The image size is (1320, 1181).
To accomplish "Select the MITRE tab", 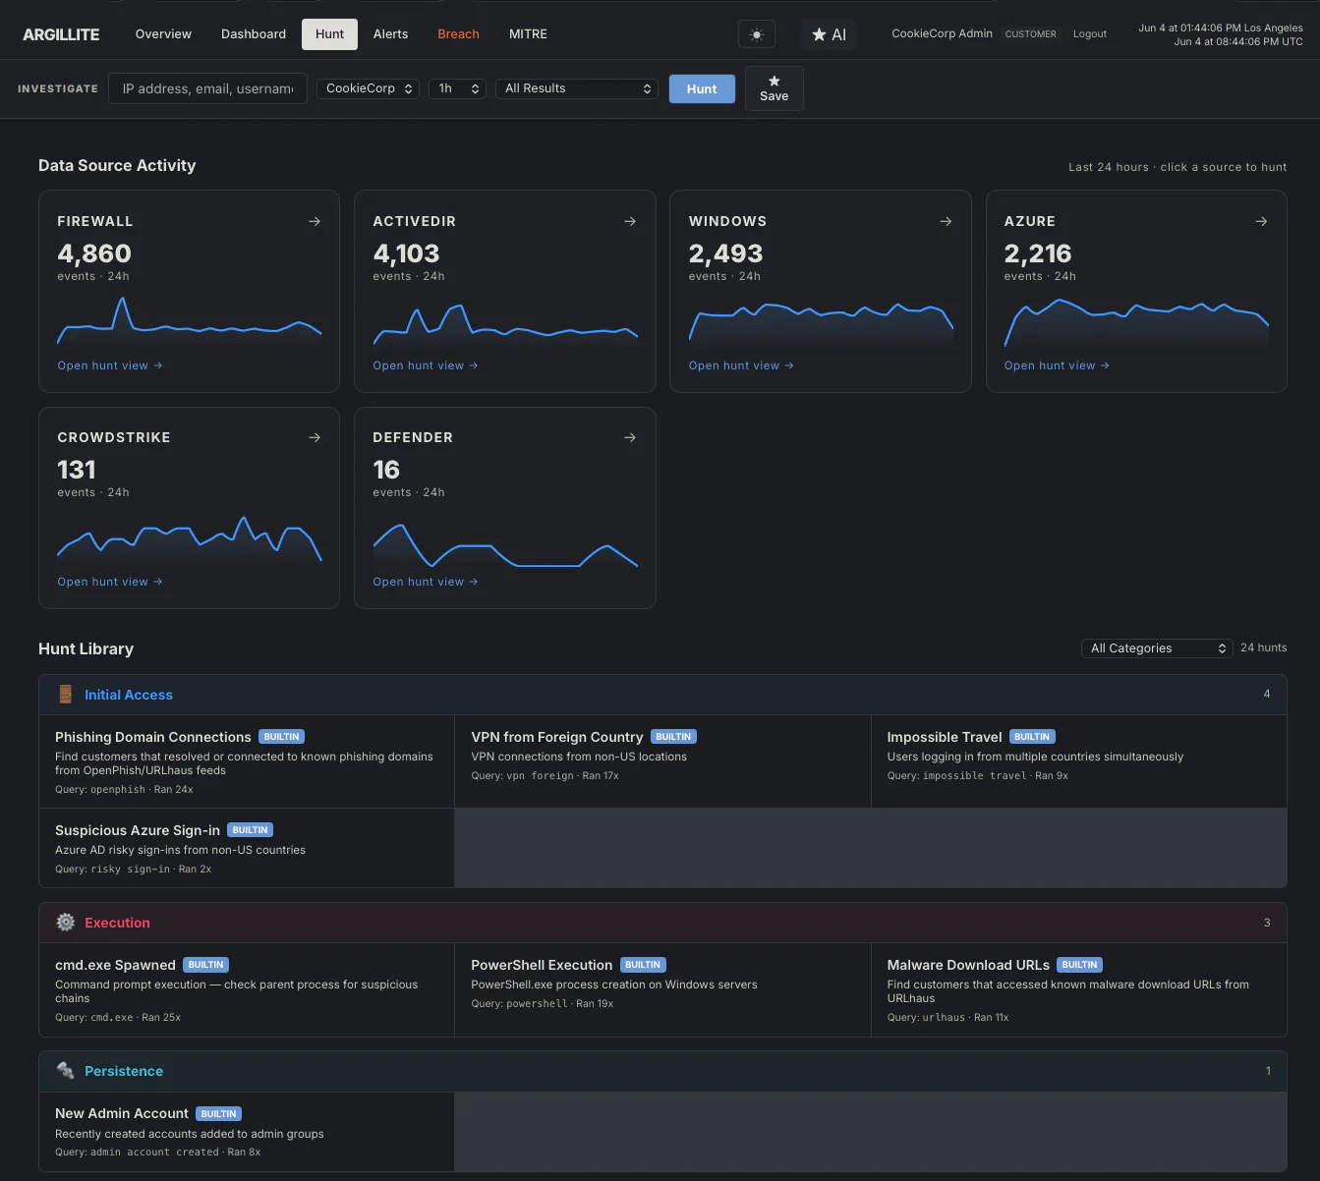I will [528, 34].
